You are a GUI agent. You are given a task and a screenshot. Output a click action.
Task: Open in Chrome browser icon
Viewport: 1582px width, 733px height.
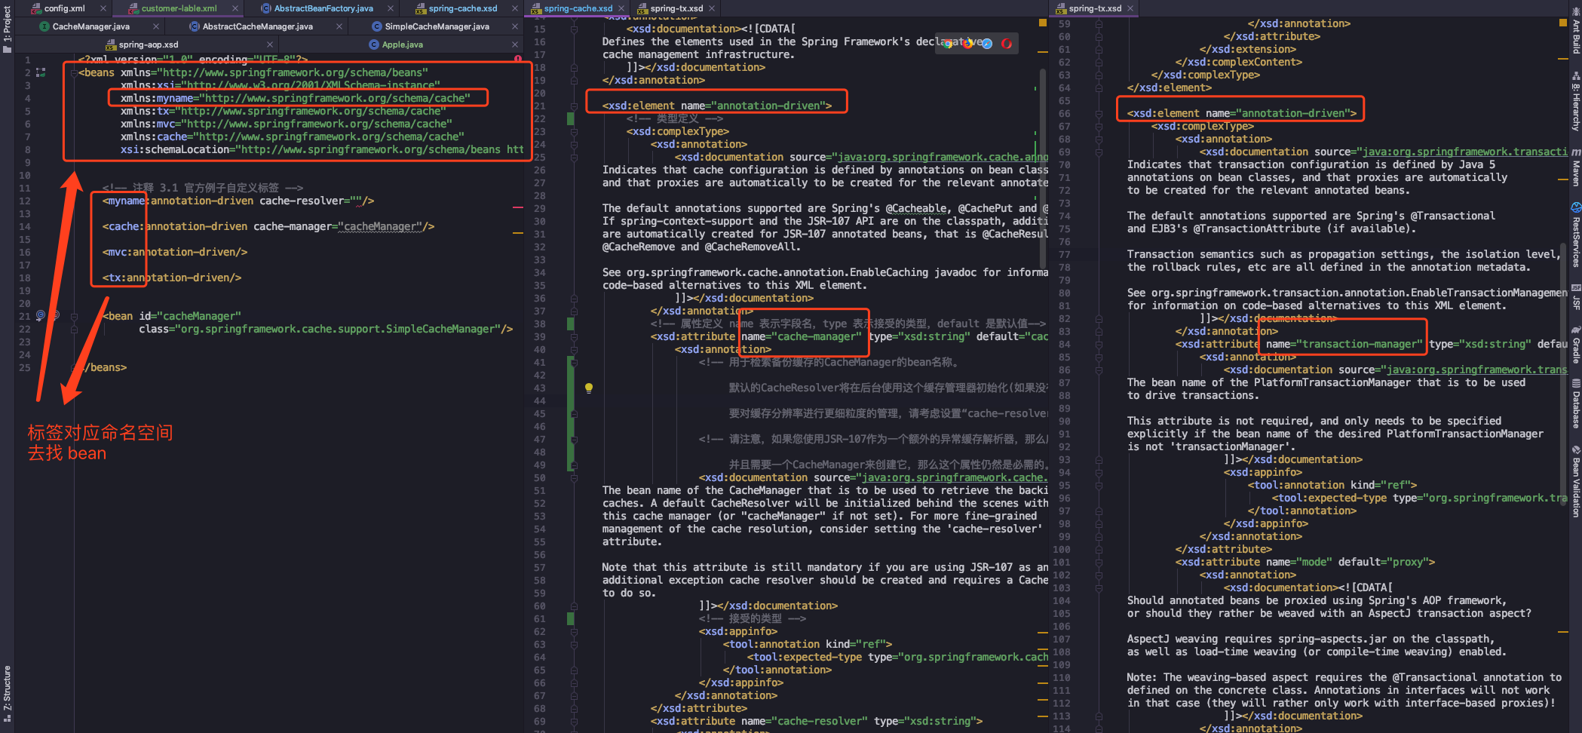pyautogui.click(x=949, y=44)
